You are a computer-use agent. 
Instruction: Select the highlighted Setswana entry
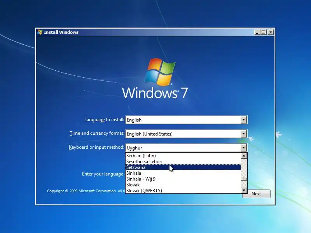[x=183, y=167]
